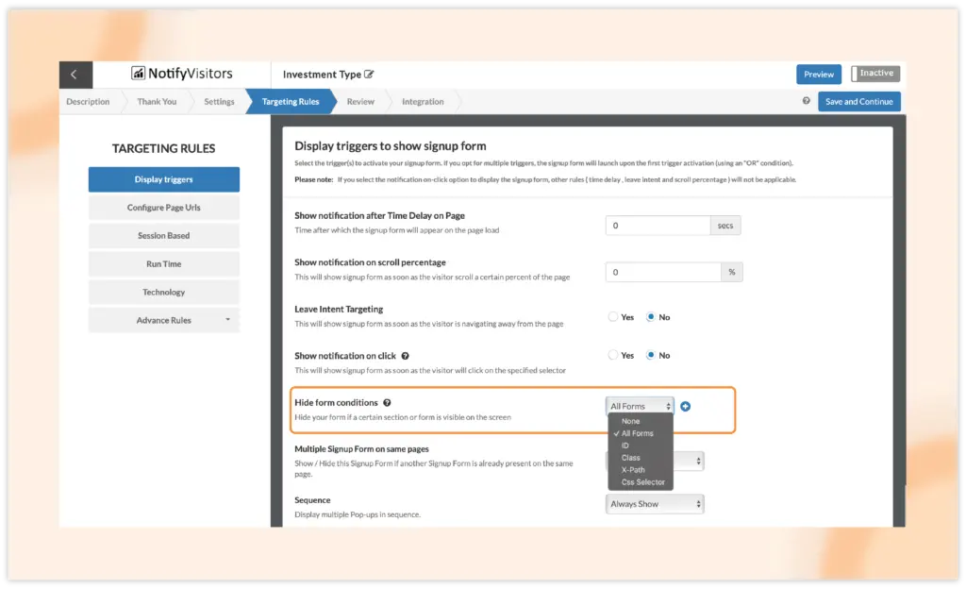
Task: Click the NotifyVisitors logo
Action: click(181, 74)
